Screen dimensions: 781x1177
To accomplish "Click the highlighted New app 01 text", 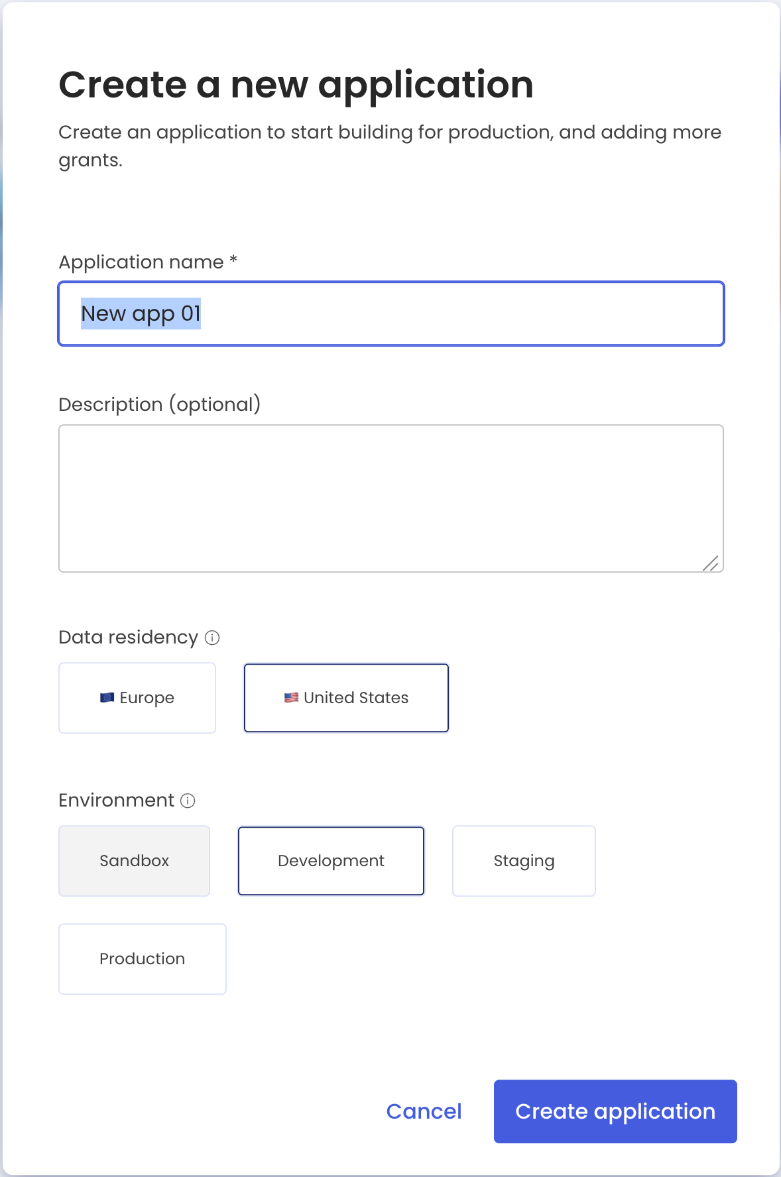I will tap(141, 313).
